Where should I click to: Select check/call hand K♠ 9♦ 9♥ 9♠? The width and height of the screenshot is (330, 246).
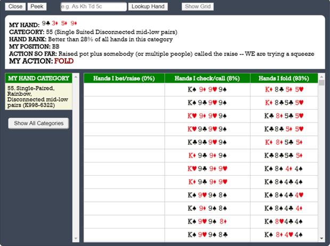tap(207, 89)
